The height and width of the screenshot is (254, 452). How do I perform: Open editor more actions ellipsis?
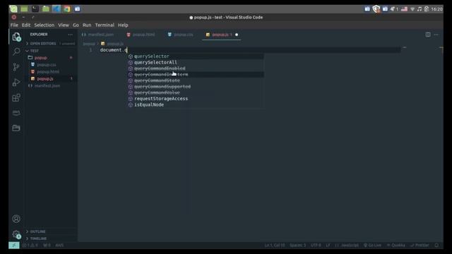point(436,35)
